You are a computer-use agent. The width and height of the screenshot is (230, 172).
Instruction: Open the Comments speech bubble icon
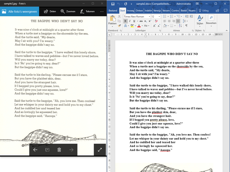click(225, 11)
